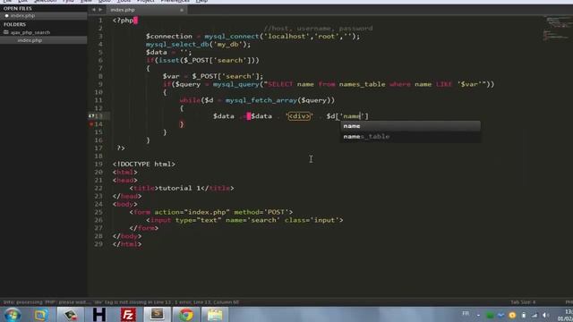
Task: Click the highlighted '<div>' string on line 13
Action: coord(299,116)
